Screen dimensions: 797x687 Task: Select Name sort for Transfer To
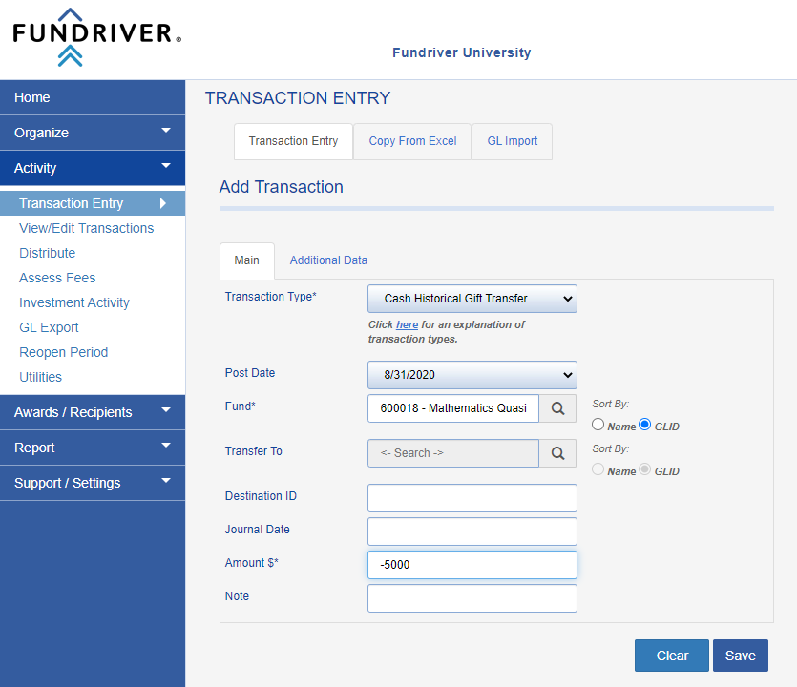(598, 469)
